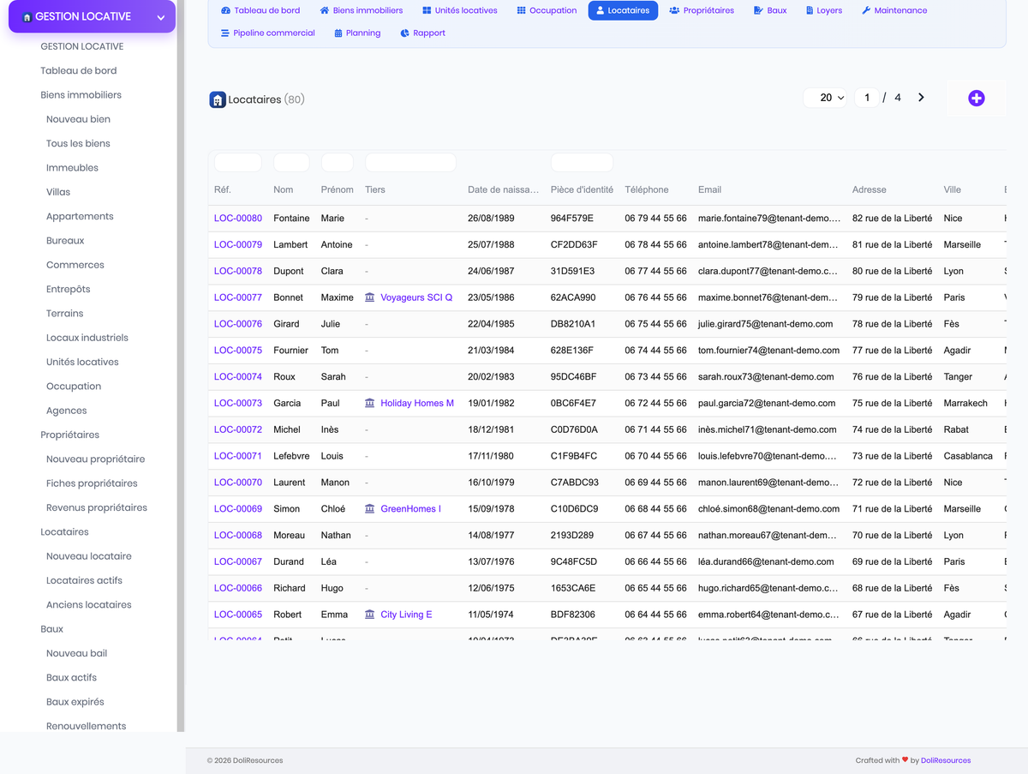
Task: Click the Nom filter input field
Action: [x=291, y=163]
